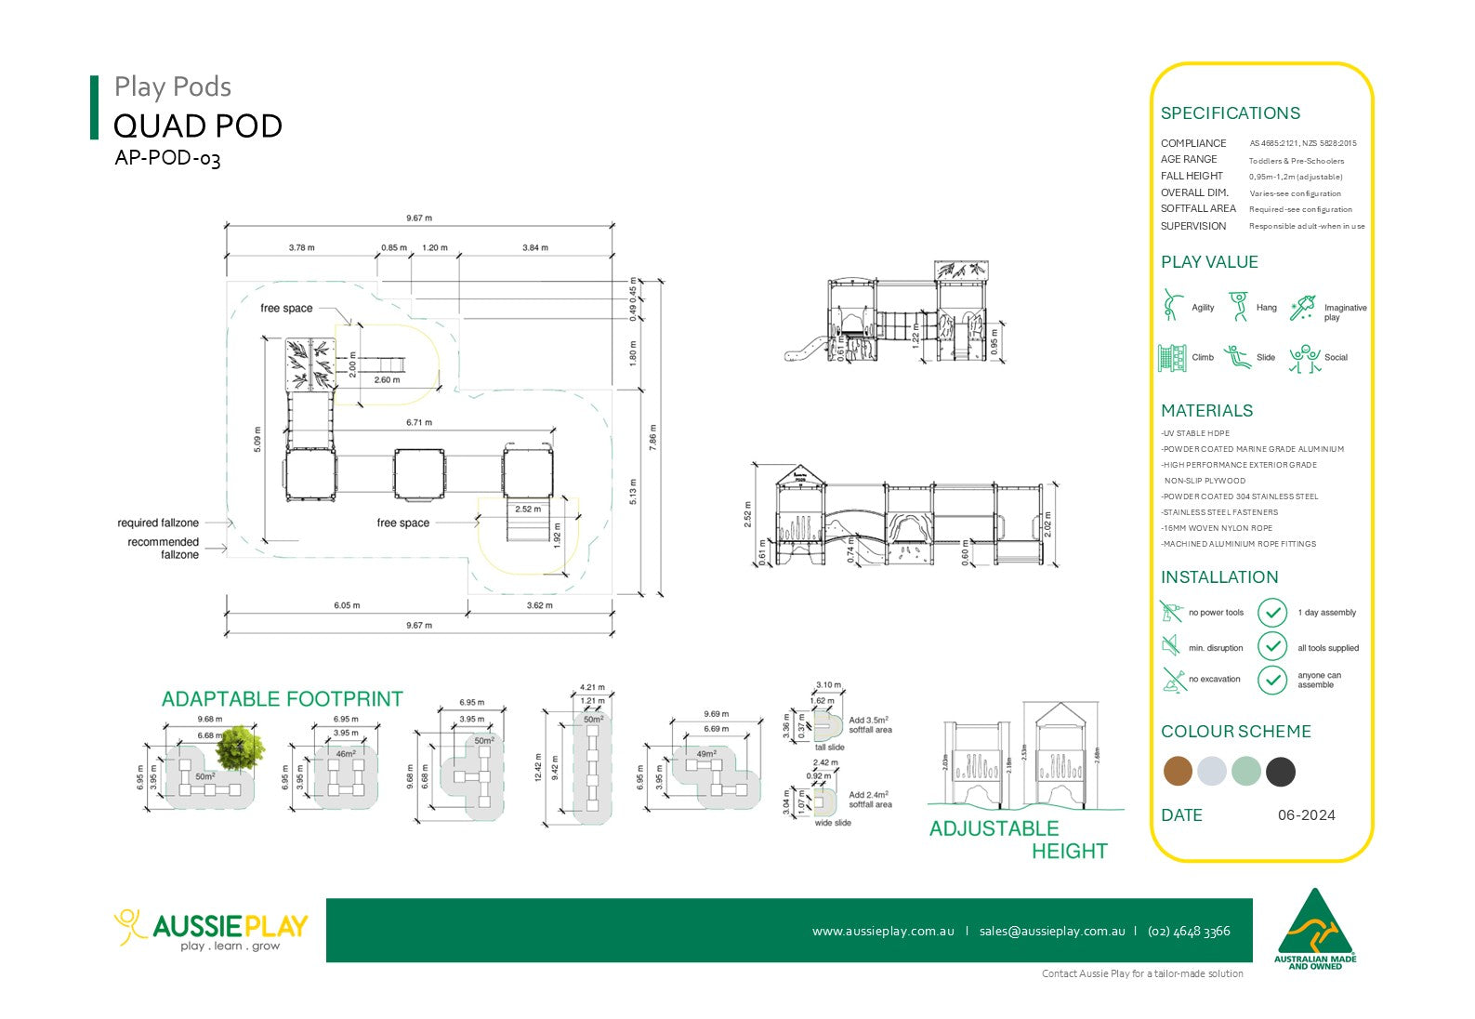The height and width of the screenshot is (1019, 1475).
Task: Click the no excavation icon
Action: 1173,680
